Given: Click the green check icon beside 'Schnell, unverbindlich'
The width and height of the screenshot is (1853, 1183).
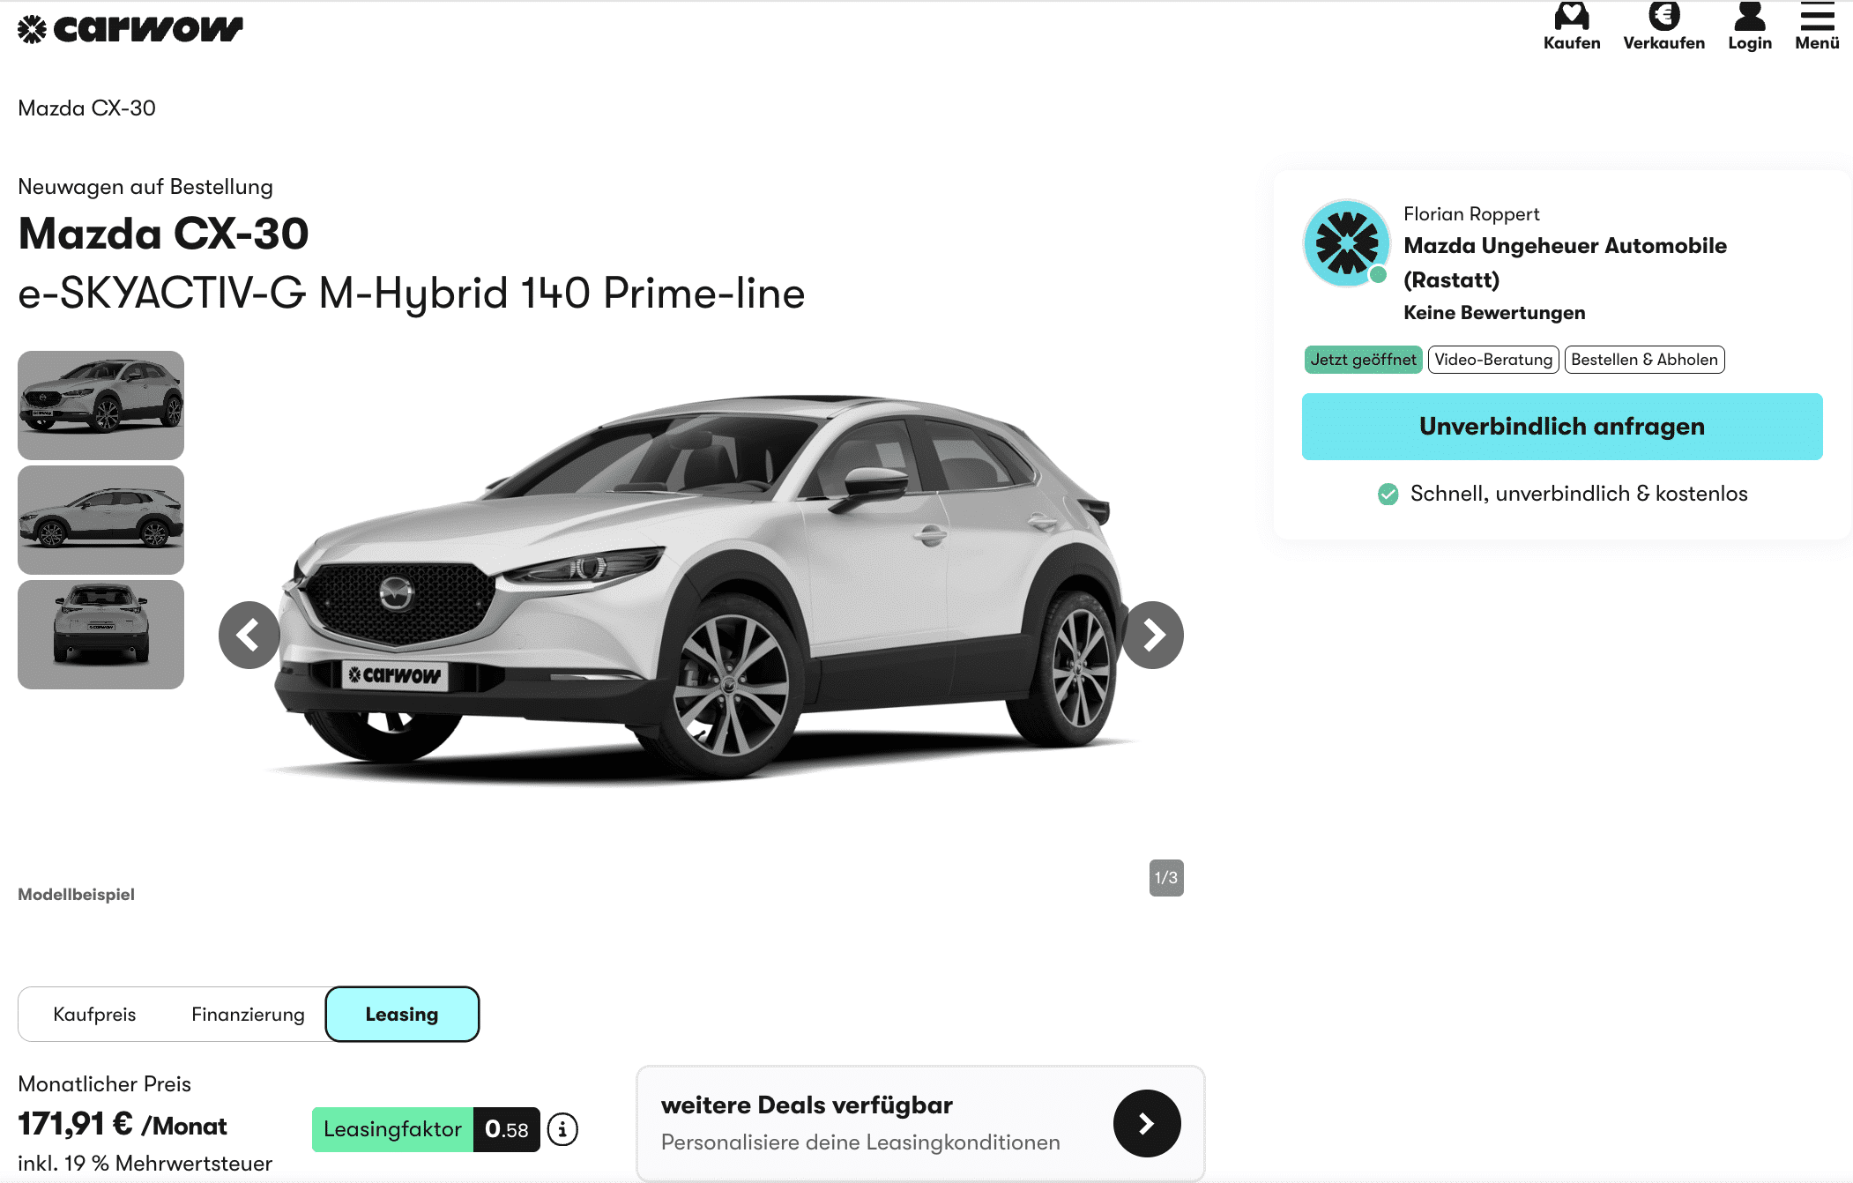Looking at the screenshot, I should click(1388, 495).
